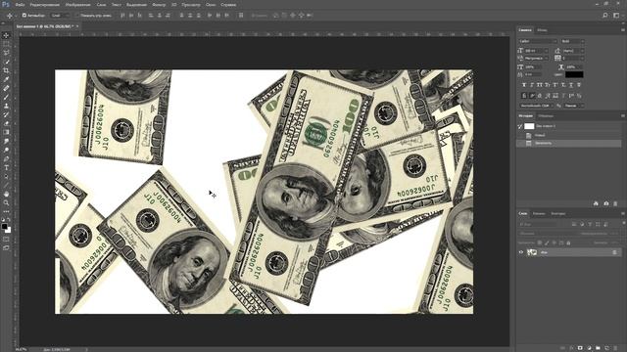Viewport: 627px width, 352px height.
Task: Open the anti-aliasing method dropdown
Action: point(574,106)
